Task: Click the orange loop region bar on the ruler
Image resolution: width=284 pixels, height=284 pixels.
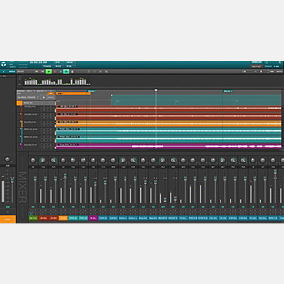Action: (x=73, y=93)
